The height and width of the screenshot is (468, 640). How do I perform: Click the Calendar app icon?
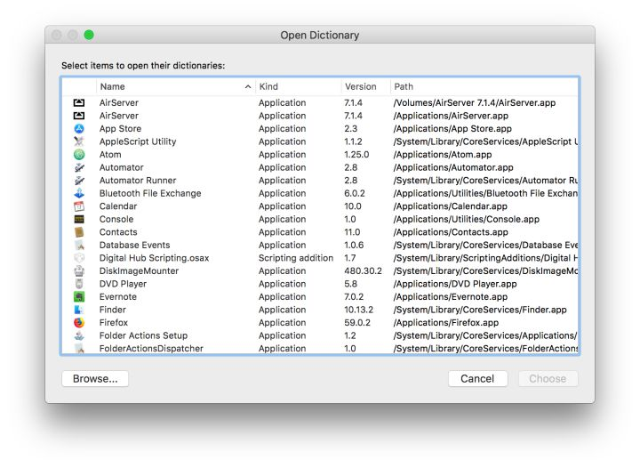79,206
